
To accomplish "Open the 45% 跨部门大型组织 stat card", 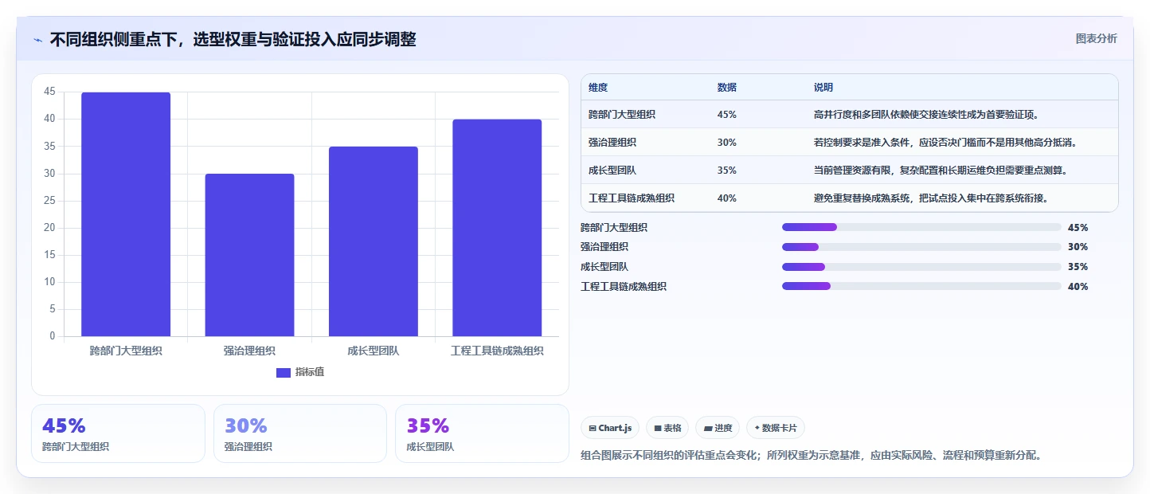I will coord(118,433).
